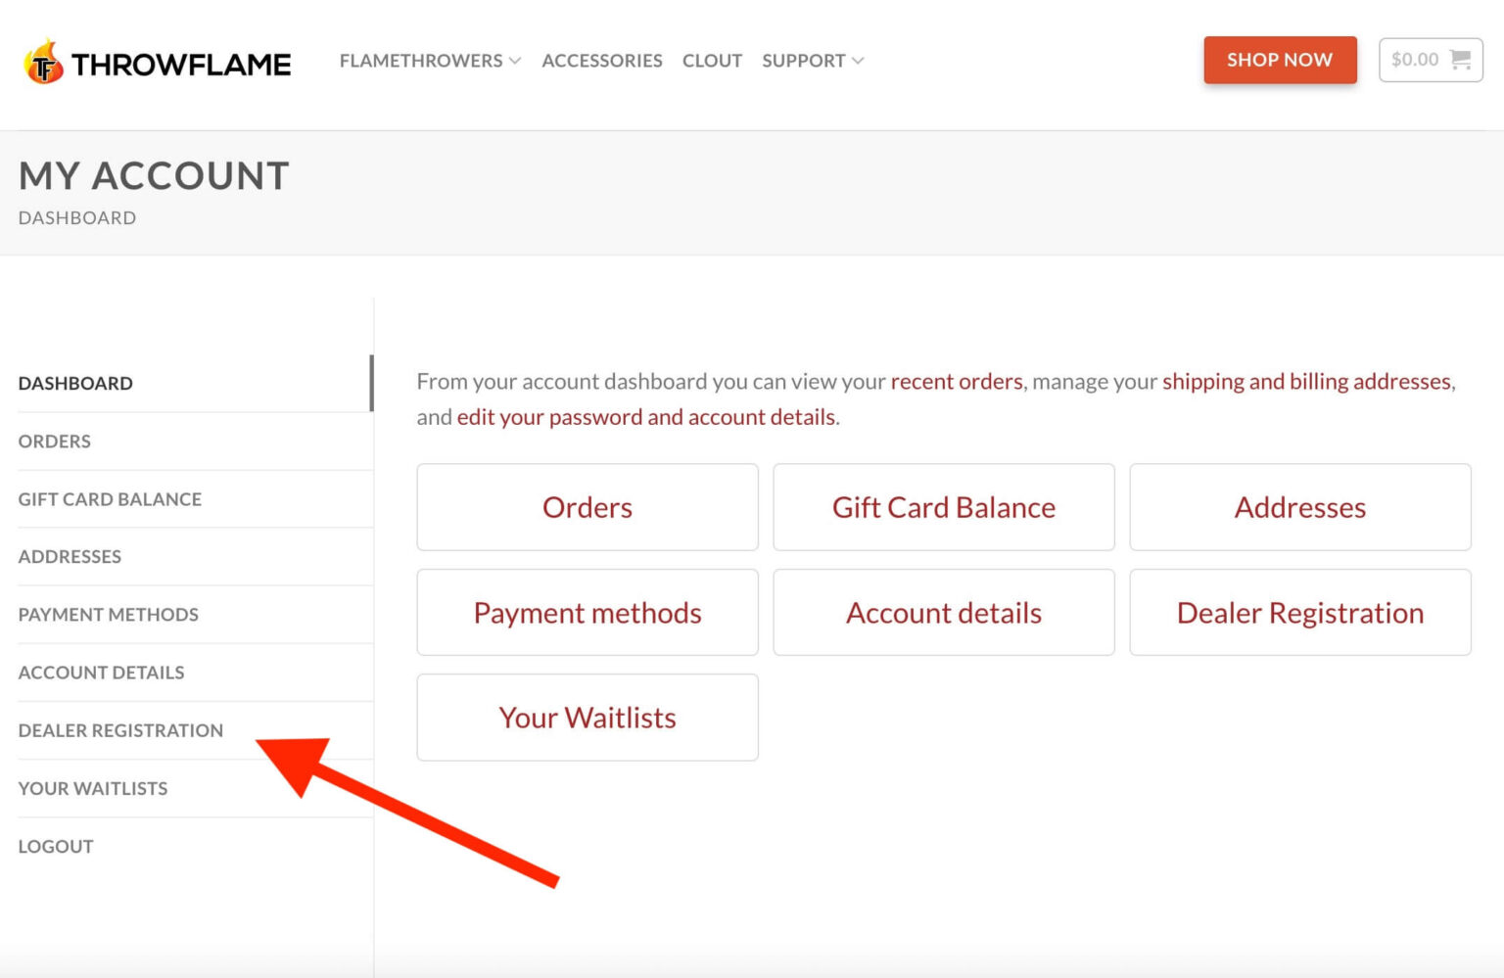Switch to Payment Methods sidebar tab
The height and width of the screenshot is (978, 1504).
108,615
